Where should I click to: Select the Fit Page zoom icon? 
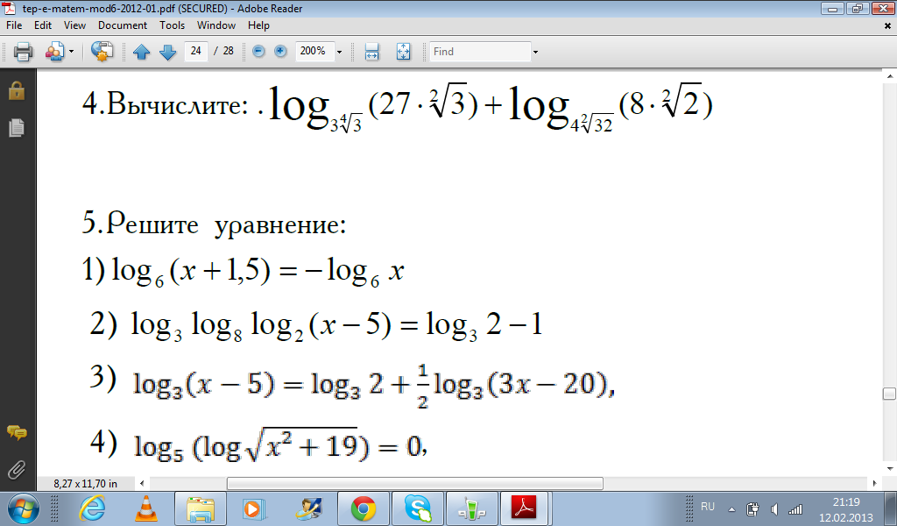tap(403, 52)
